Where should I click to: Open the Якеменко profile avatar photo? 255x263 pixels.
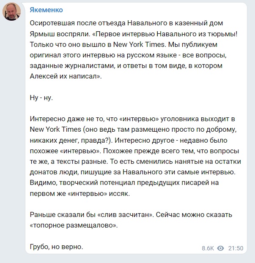click(11, 11)
